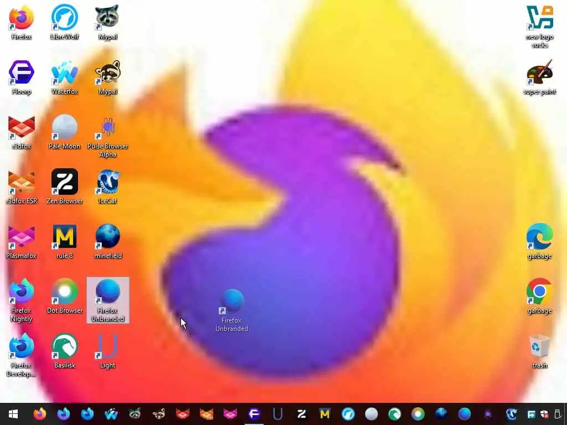Click the safely remove hardware tray icon

(558, 414)
